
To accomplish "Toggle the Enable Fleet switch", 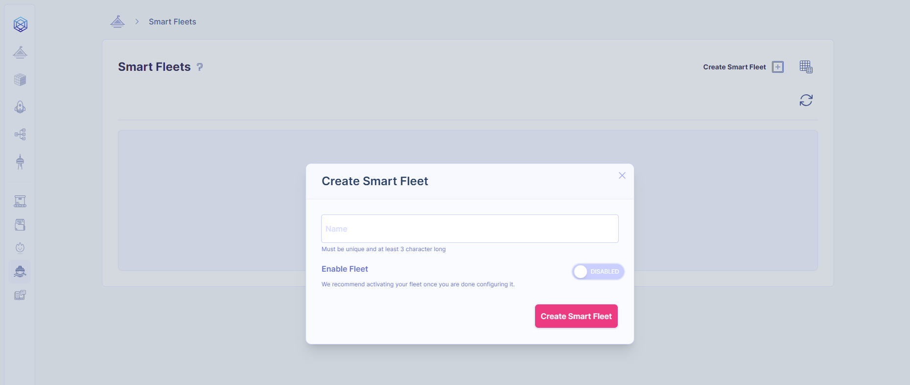I will point(598,272).
